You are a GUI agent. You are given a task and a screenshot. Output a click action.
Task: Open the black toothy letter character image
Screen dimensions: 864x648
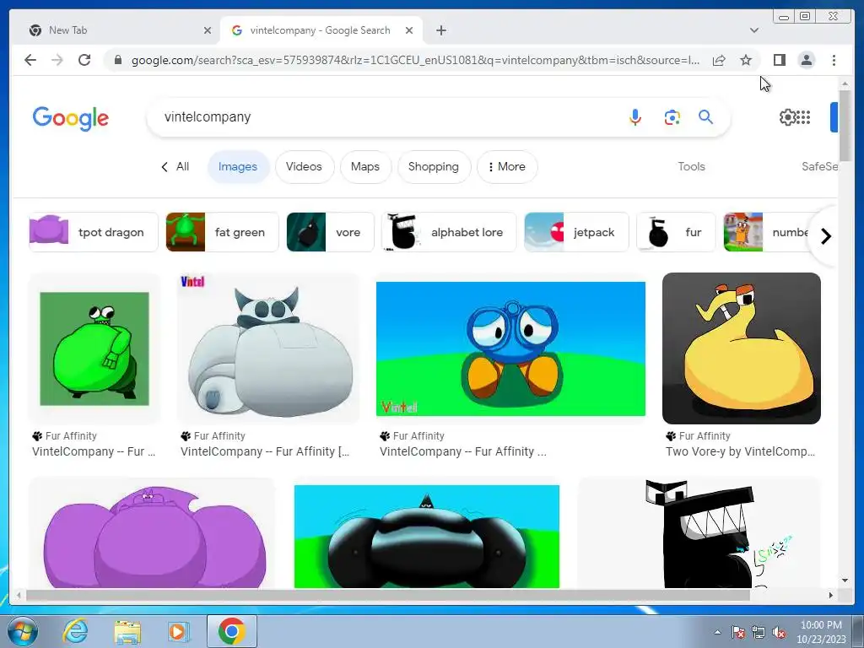tap(699, 533)
